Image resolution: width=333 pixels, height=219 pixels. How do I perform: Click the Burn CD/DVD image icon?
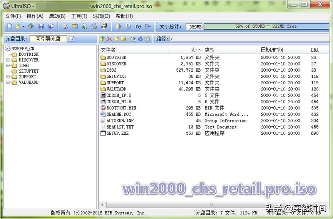pyautogui.click(x=104, y=26)
